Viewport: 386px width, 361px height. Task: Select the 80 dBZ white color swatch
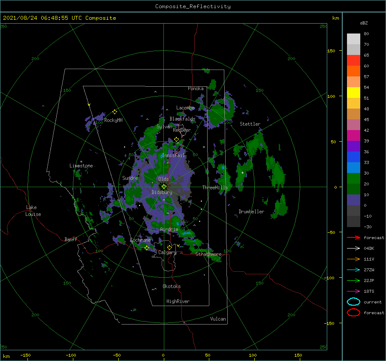point(353,39)
